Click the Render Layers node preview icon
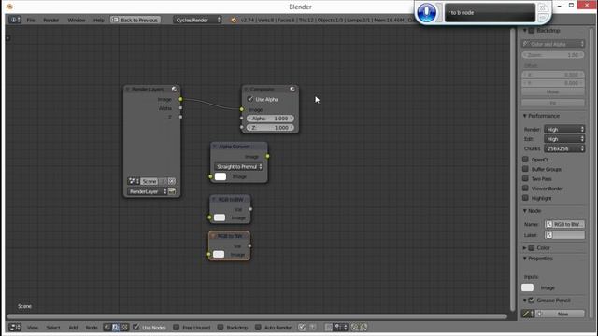The image size is (598, 336). tap(175, 90)
